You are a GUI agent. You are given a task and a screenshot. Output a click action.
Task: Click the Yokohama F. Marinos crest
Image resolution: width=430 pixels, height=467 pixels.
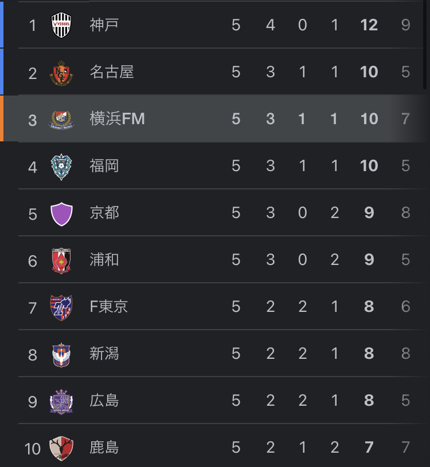[61, 120]
